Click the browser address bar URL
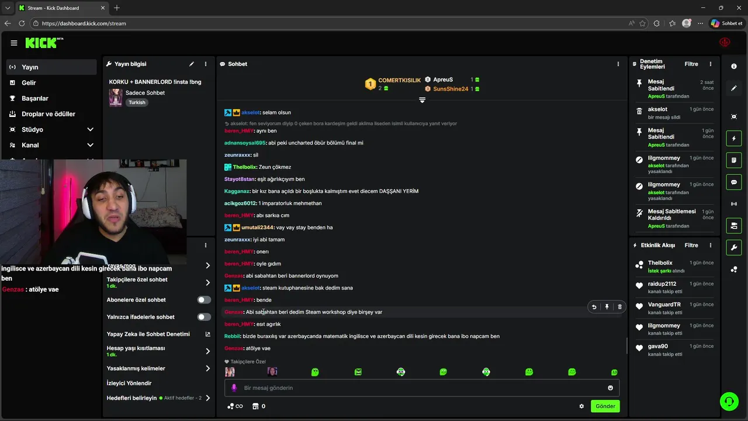The height and width of the screenshot is (421, 748). click(x=84, y=23)
